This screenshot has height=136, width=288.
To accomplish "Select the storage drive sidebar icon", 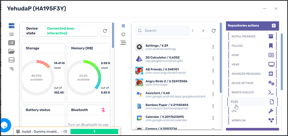I will pos(12,60).
